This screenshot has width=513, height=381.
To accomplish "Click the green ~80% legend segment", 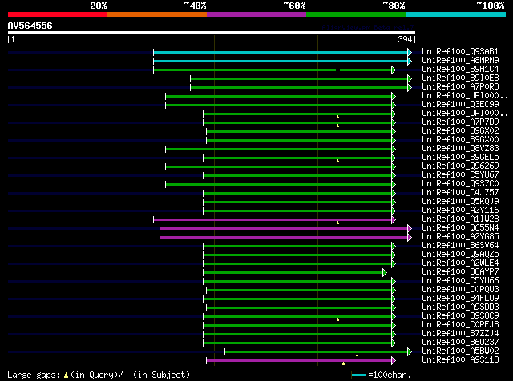I will (x=356, y=14).
